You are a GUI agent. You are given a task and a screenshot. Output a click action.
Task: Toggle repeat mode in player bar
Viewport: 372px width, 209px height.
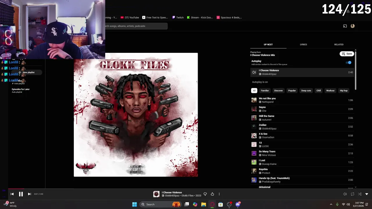click(353, 194)
